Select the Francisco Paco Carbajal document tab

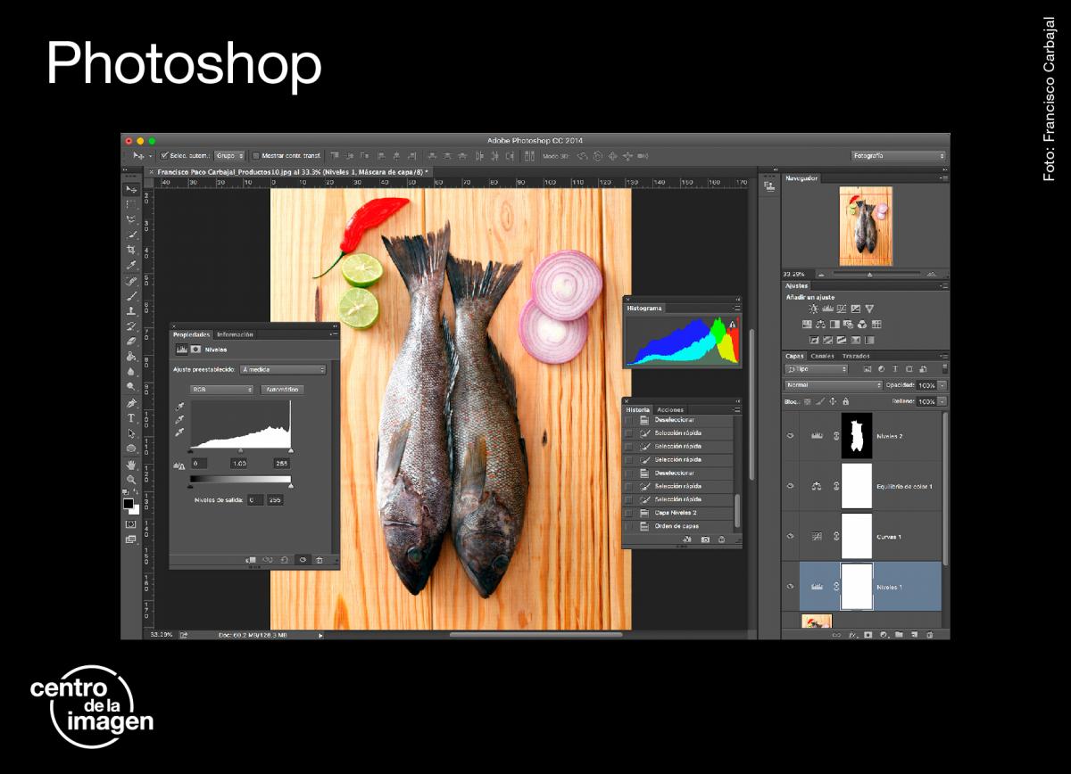point(293,171)
